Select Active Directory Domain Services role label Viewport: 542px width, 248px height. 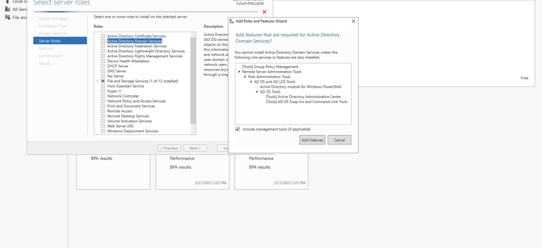click(x=134, y=41)
